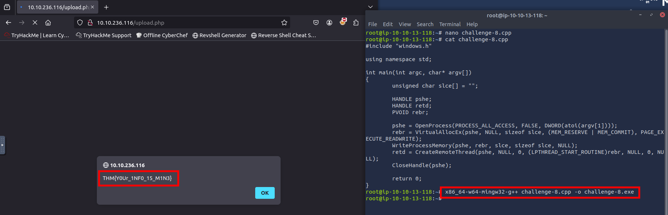Screen dimensions: 668x215
Task: Open Firefox View icon left of the tab
Action: click(x=7, y=7)
